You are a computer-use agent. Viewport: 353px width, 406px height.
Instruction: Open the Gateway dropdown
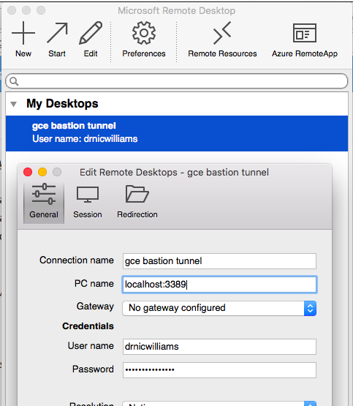pyautogui.click(x=219, y=308)
